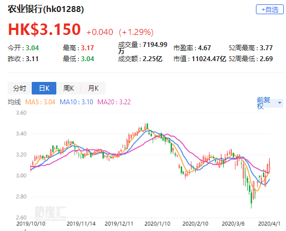Viewport: 286px width, 231px height.
Task: Click the 2019/10/10 date axis label
Action: pos(31,224)
